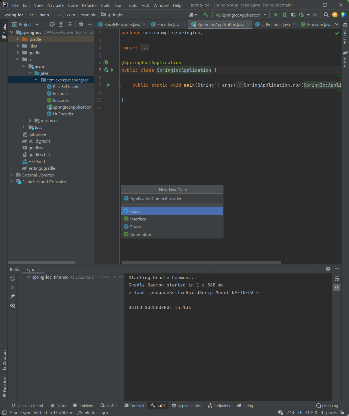Open the Refactor menu

click(89, 5)
